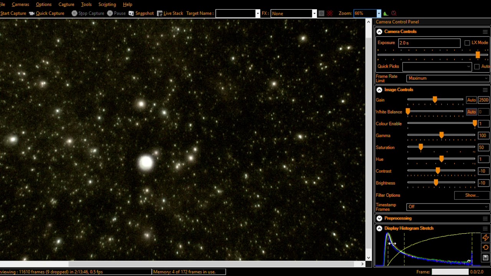Expand the Preprocessing section
The image size is (491, 276).
click(379, 219)
